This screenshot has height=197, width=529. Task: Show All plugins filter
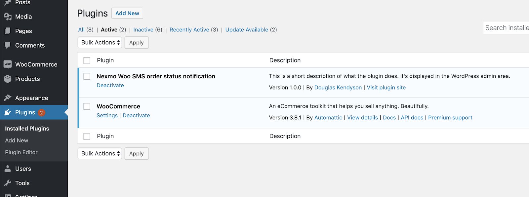[81, 30]
